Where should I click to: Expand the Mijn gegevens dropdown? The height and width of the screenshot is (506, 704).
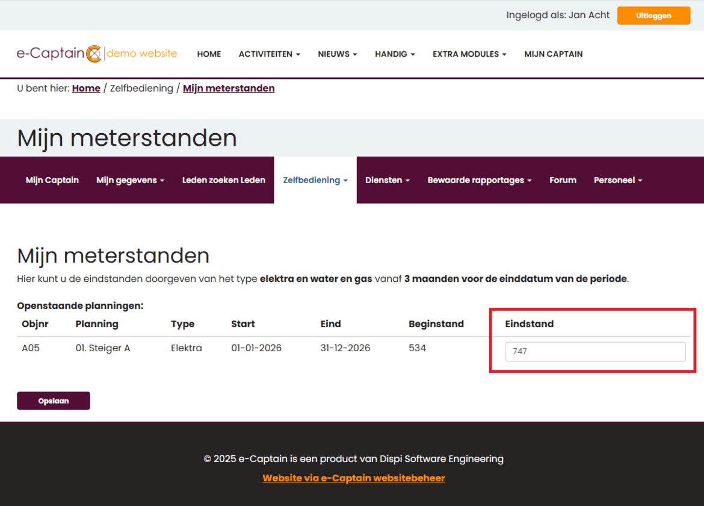130,180
